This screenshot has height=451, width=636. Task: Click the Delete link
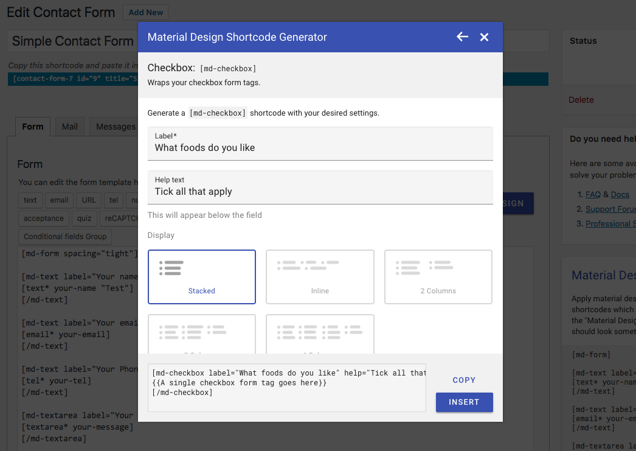[581, 100]
